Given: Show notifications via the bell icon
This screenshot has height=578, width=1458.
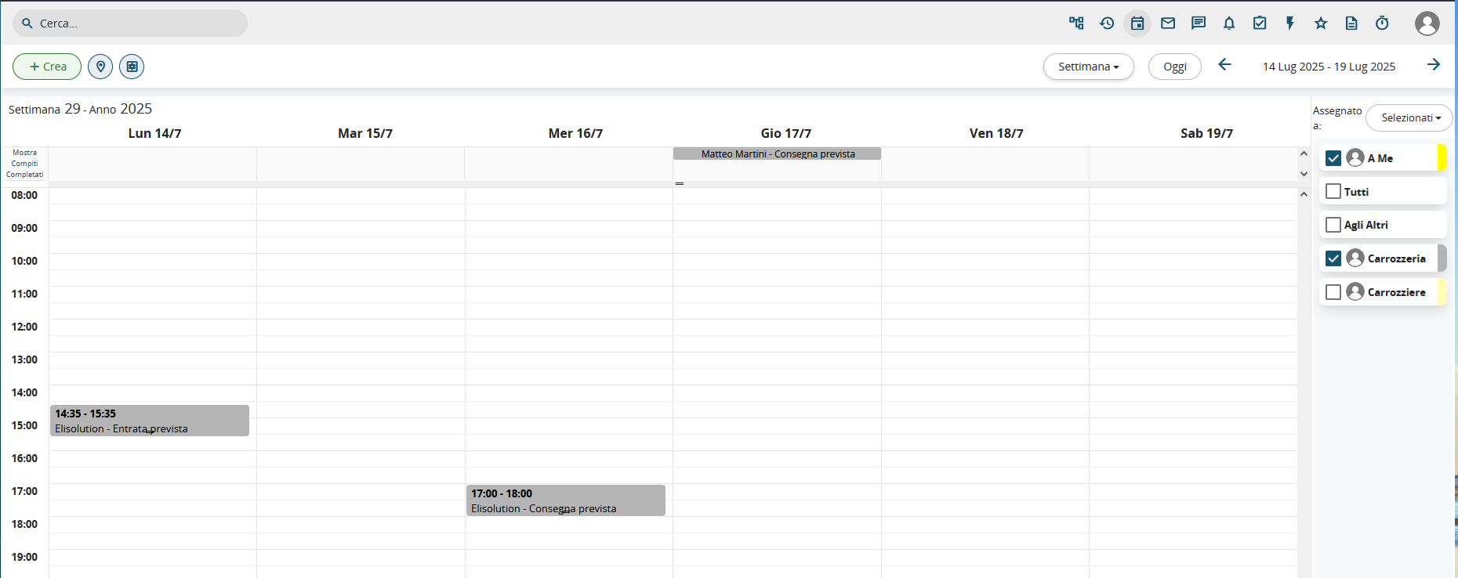Looking at the screenshot, I should tap(1229, 23).
